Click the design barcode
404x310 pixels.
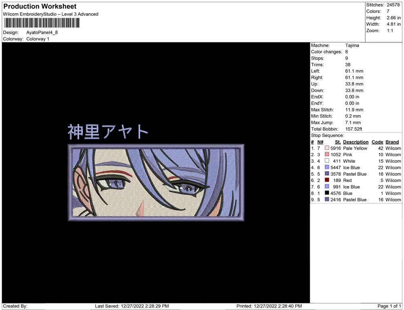pos(42,23)
